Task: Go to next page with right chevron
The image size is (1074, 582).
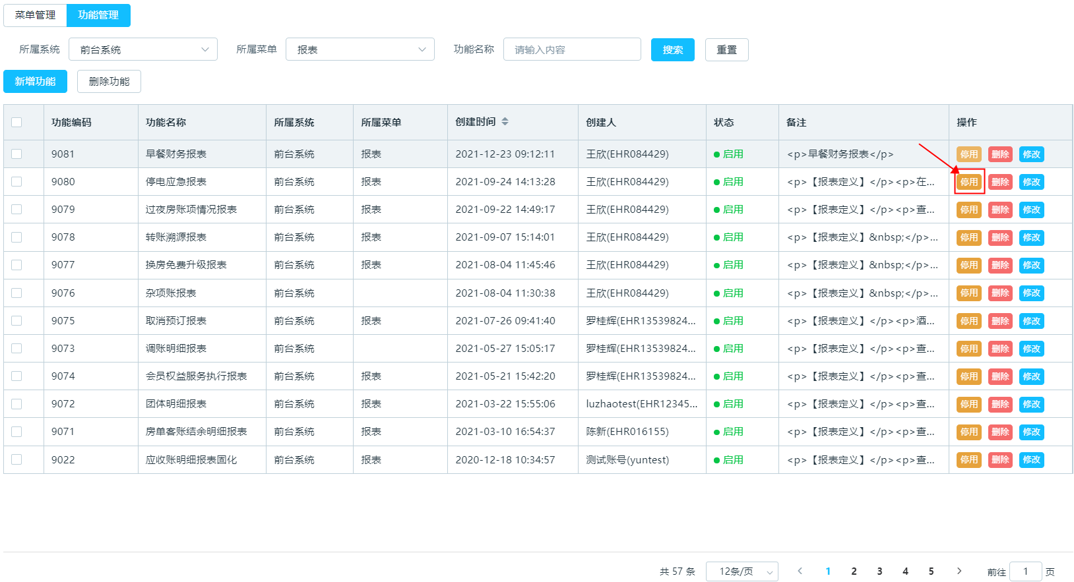Action: pos(959,571)
